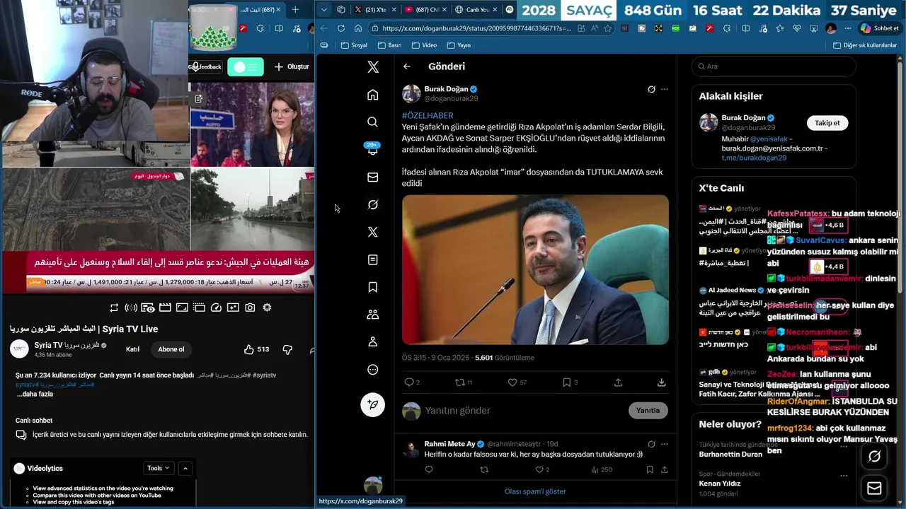This screenshot has width=906, height=509.
Task: Toggle loop icon under the video
Action: [x=114, y=308]
